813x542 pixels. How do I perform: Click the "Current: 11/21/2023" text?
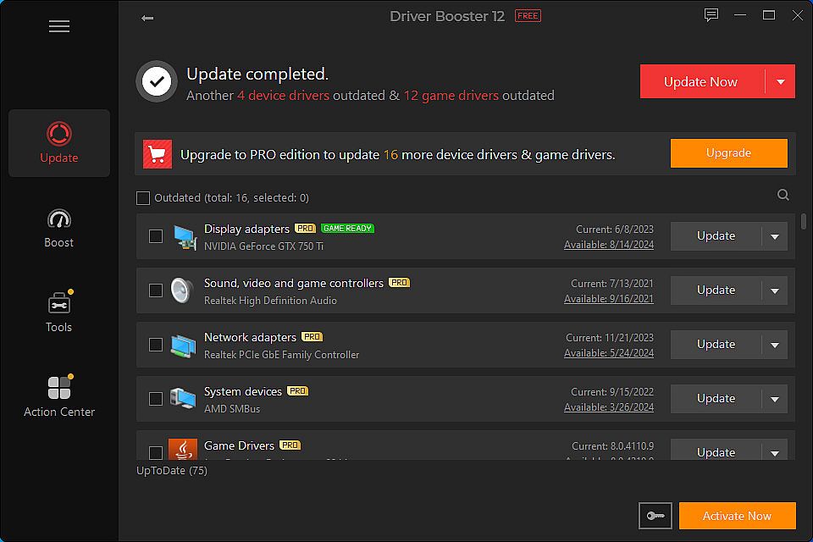610,338
